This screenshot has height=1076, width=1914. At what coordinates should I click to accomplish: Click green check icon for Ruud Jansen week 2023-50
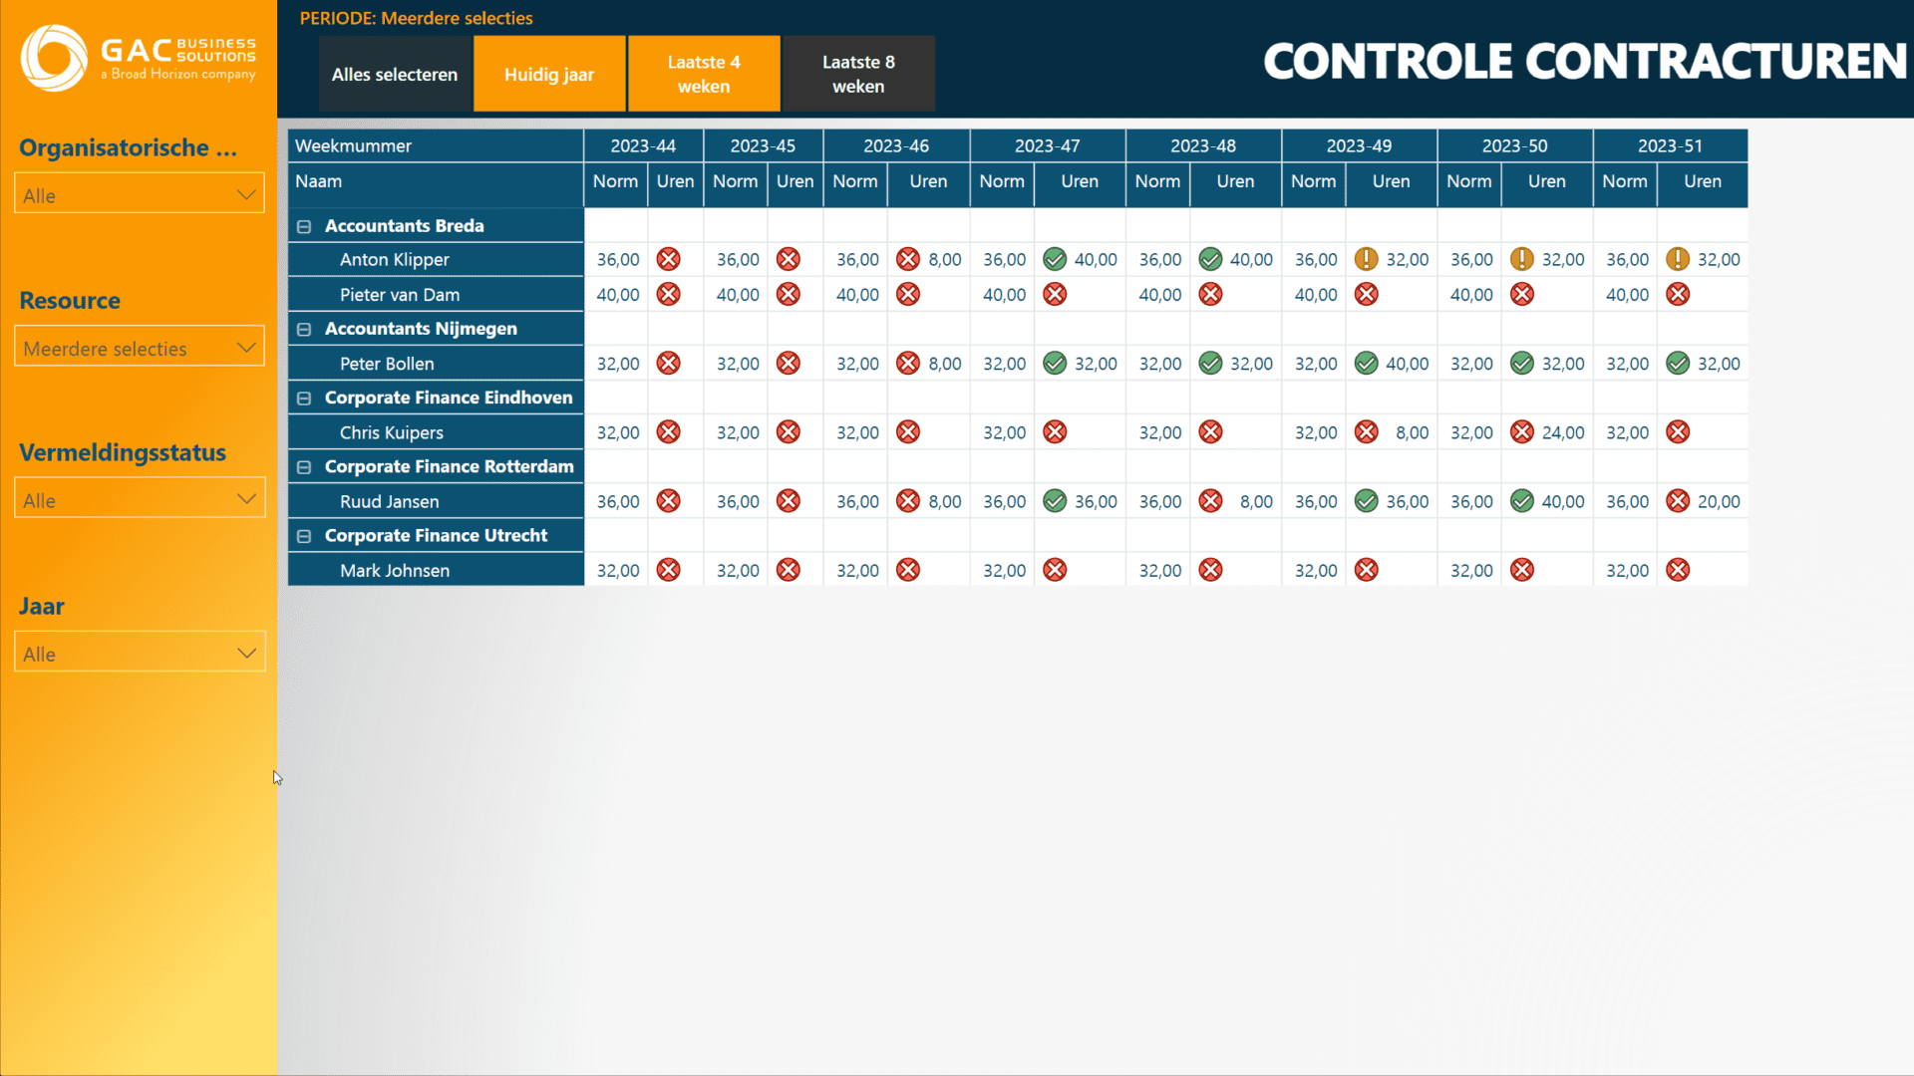coord(1522,501)
